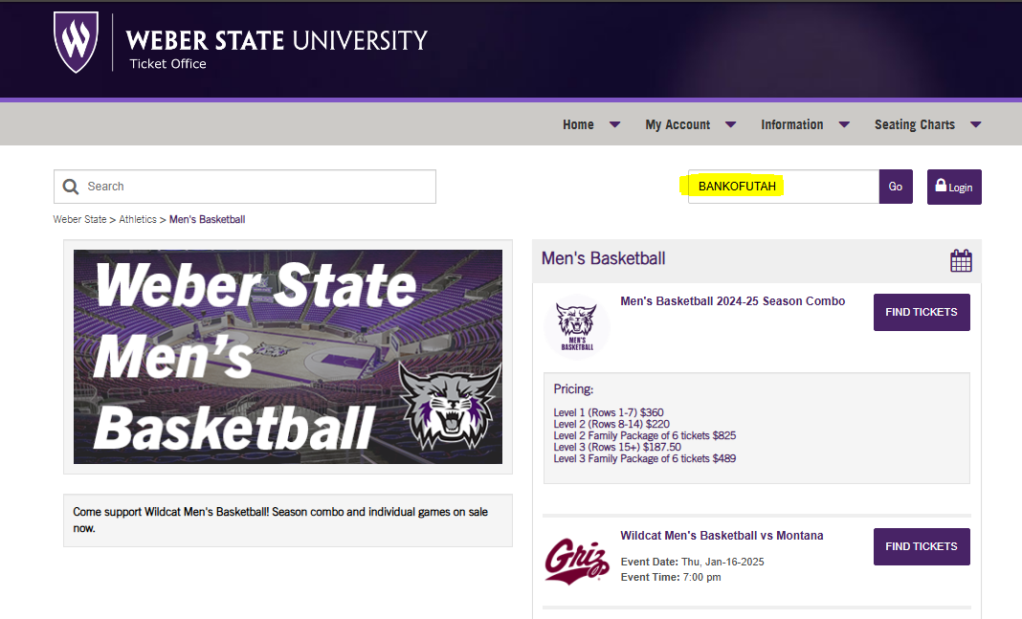
Task: Click the 'Come support Wildcat Men's Basketball' text
Action: click(x=280, y=520)
